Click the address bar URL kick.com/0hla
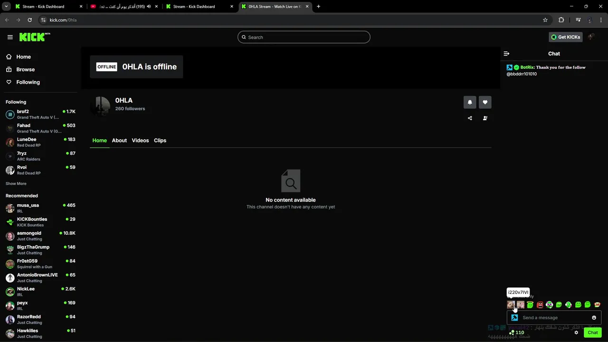This screenshot has width=608, height=342. coord(63,20)
